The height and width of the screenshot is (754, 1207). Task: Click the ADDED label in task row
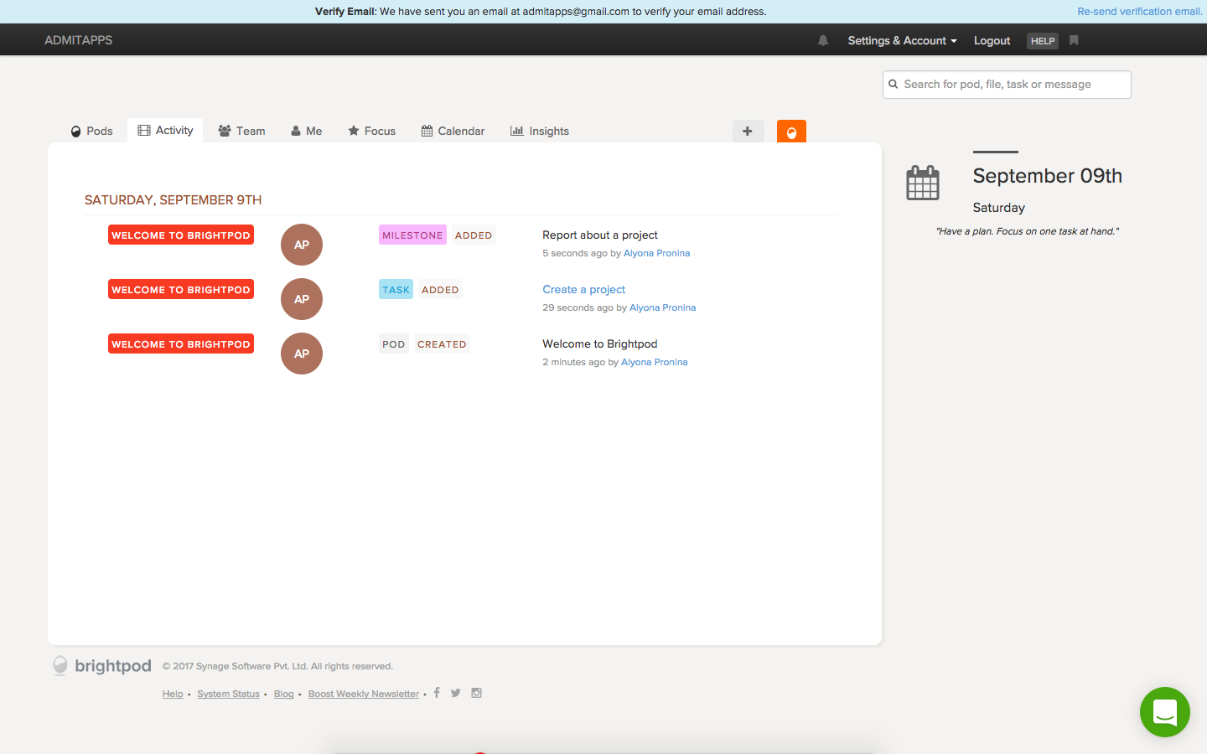pyautogui.click(x=440, y=289)
